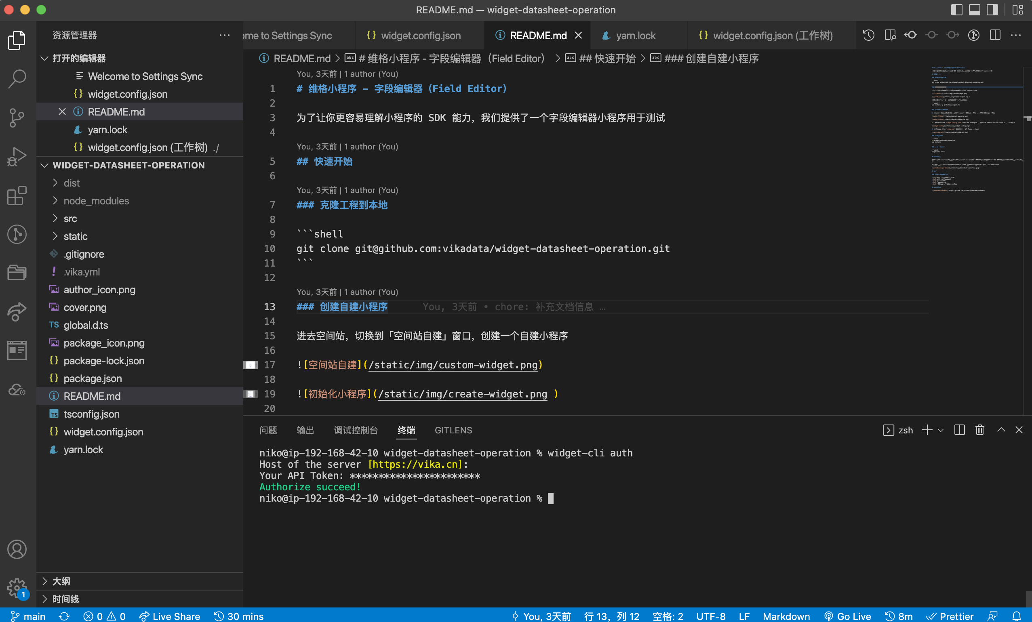Viewport: 1032px width, 622px height.
Task: Open the Source Control view
Action: (17, 117)
